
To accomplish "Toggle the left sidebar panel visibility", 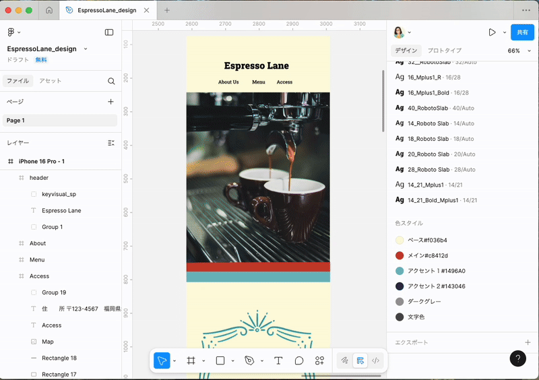I will pyautogui.click(x=109, y=32).
